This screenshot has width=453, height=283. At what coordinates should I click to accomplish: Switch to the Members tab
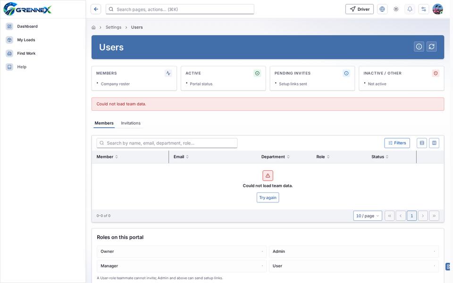tap(104, 123)
